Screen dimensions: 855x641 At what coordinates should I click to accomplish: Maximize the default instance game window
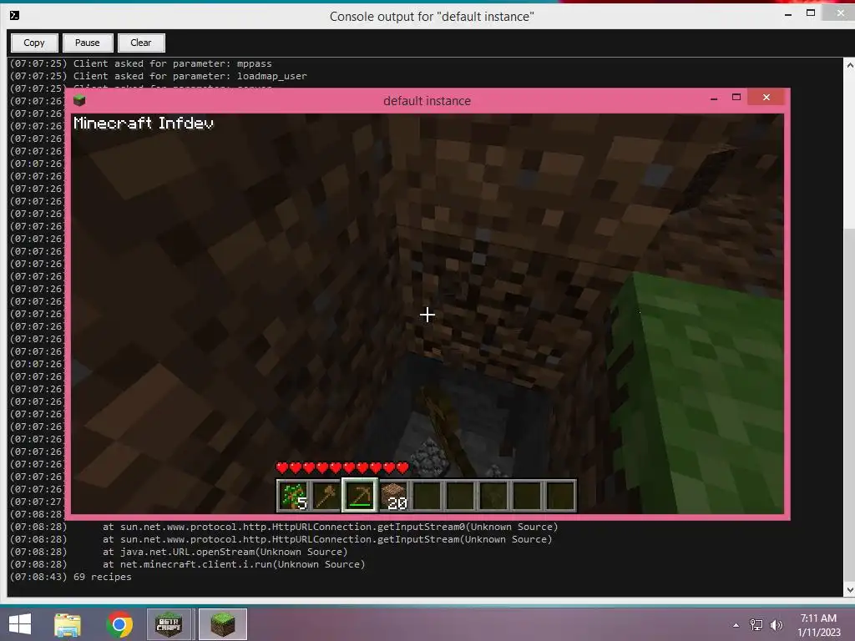click(x=736, y=98)
